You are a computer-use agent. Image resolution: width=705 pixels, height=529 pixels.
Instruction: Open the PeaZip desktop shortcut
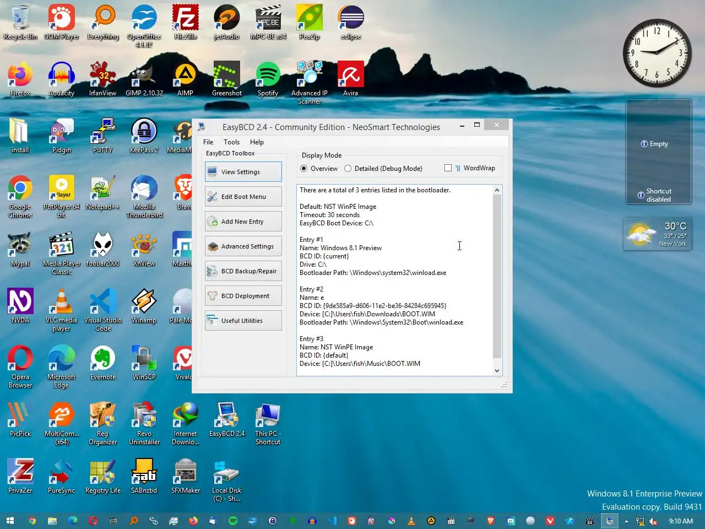click(310, 23)
